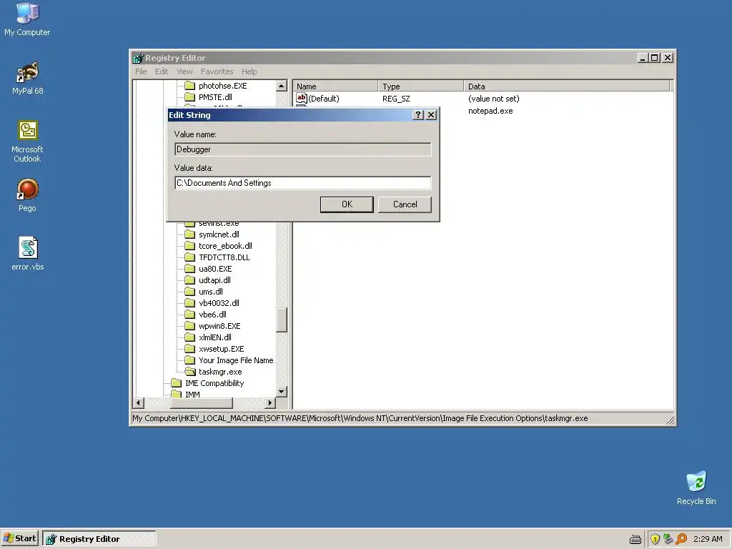Click the TFDTCTT8.DLL folder icon
Viewport: 732px width, 549px height.
(189, 257)
